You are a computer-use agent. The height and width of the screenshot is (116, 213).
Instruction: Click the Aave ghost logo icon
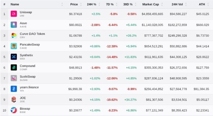(x=14, y=25)
